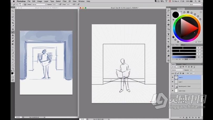This screenshot has height=120, width=213.
Task: Switch to the Channels tab
Action: point(179,64)
